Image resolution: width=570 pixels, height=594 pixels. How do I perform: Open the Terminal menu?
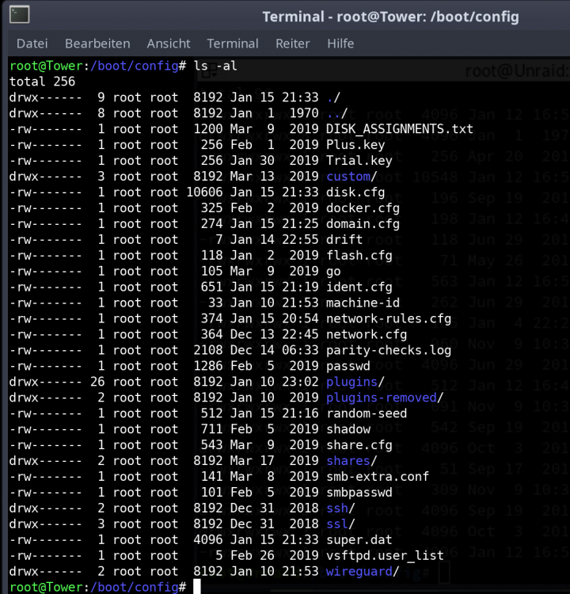[x=233, y=44]
